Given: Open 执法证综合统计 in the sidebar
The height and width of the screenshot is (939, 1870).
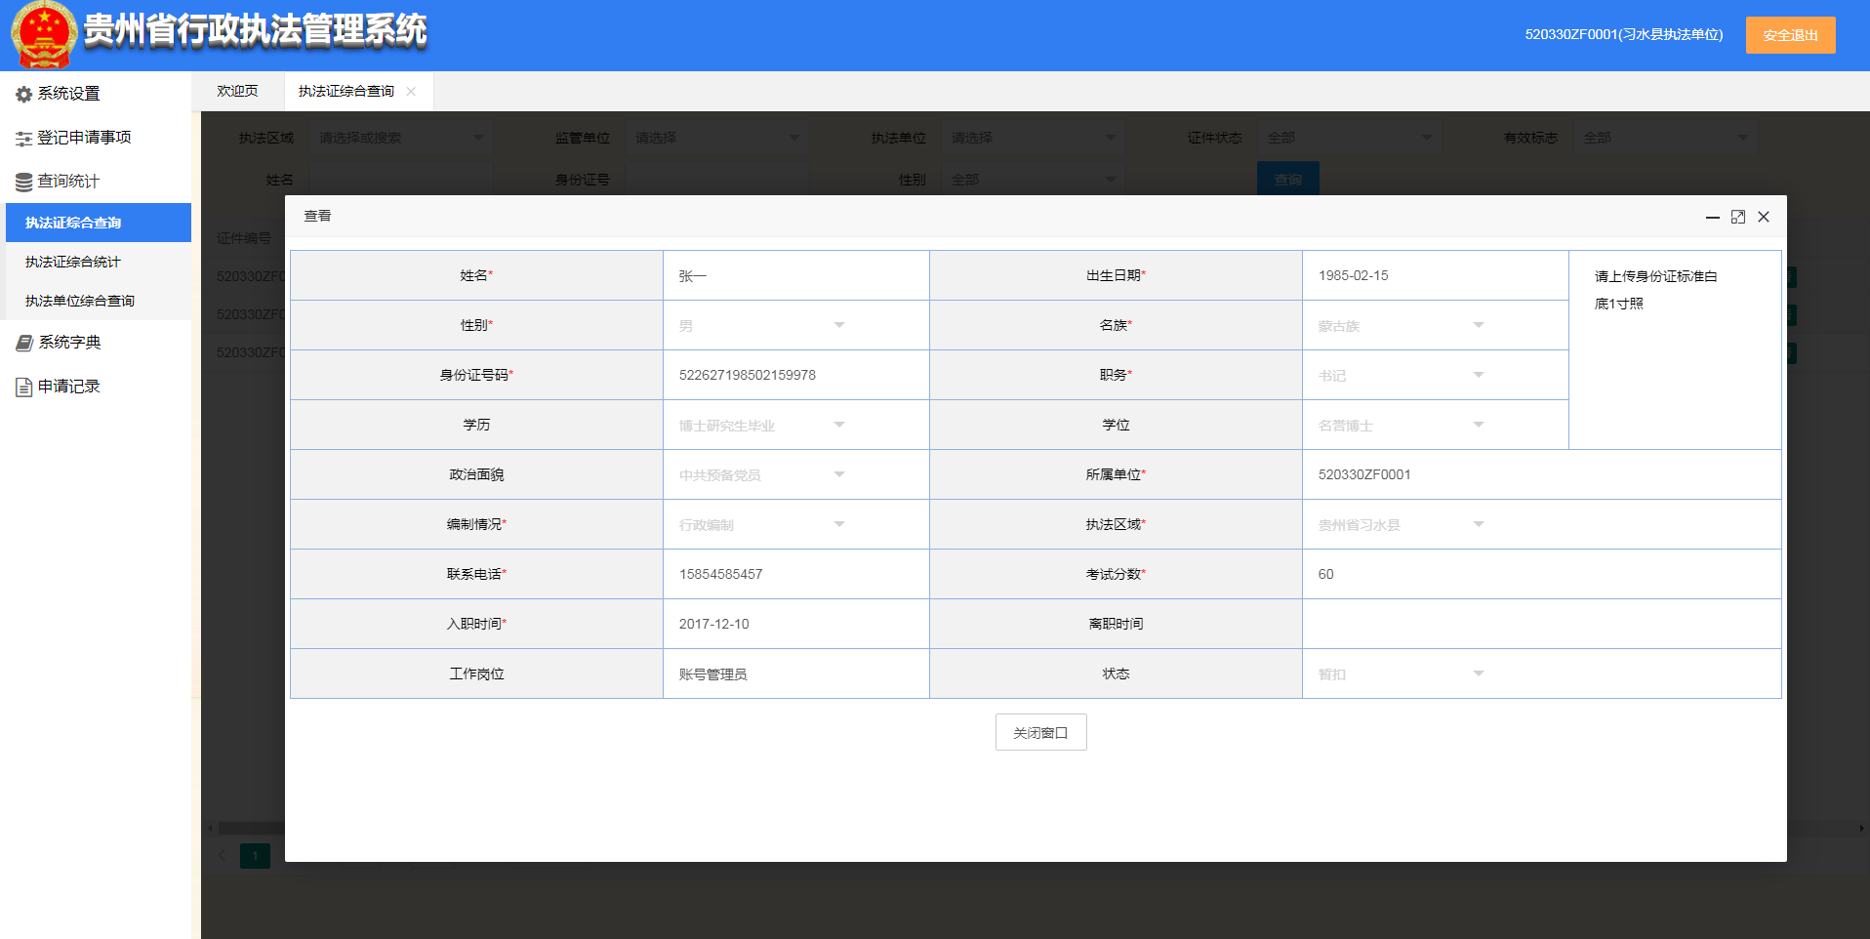Looking at the screenshot, I should point(99,262).
